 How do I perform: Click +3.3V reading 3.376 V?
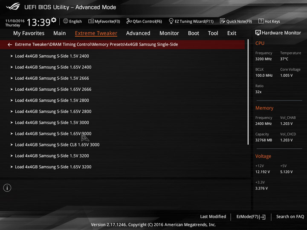(261, 188)
